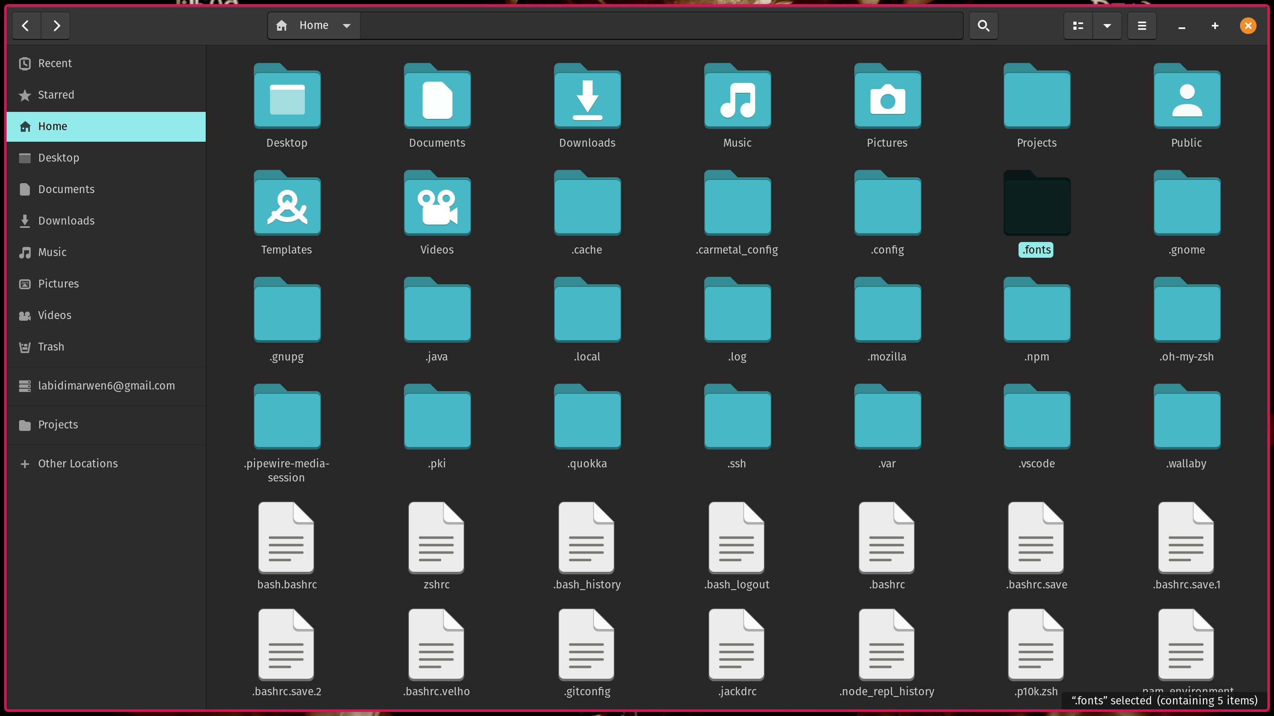
Task: Select the Music folder icon
Action: point(737,96)
